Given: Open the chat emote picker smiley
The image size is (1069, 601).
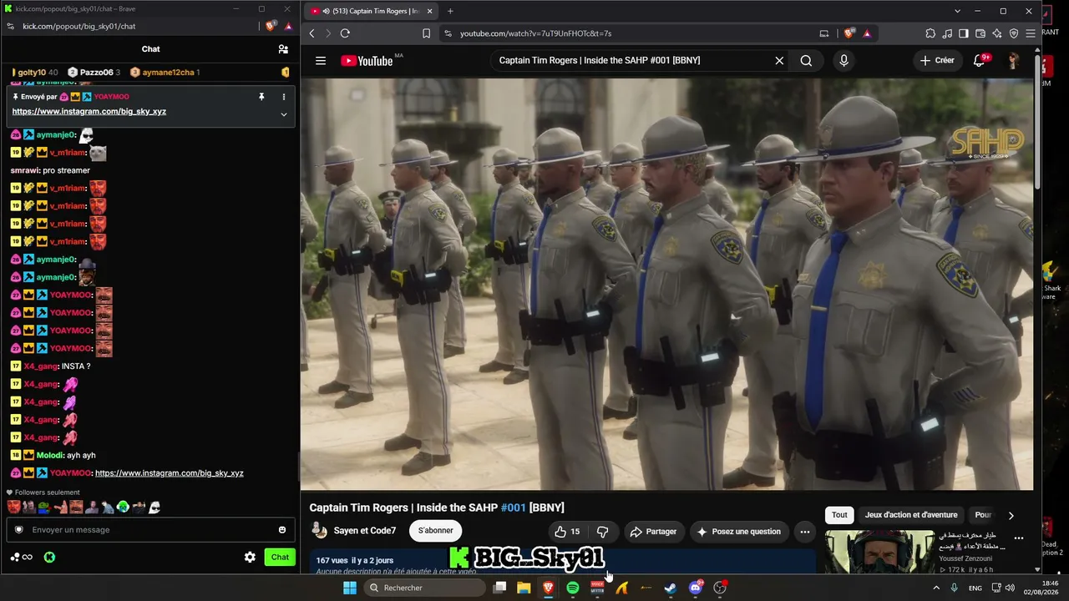Looking at the screenshot, I should click(x=282, y=530).
